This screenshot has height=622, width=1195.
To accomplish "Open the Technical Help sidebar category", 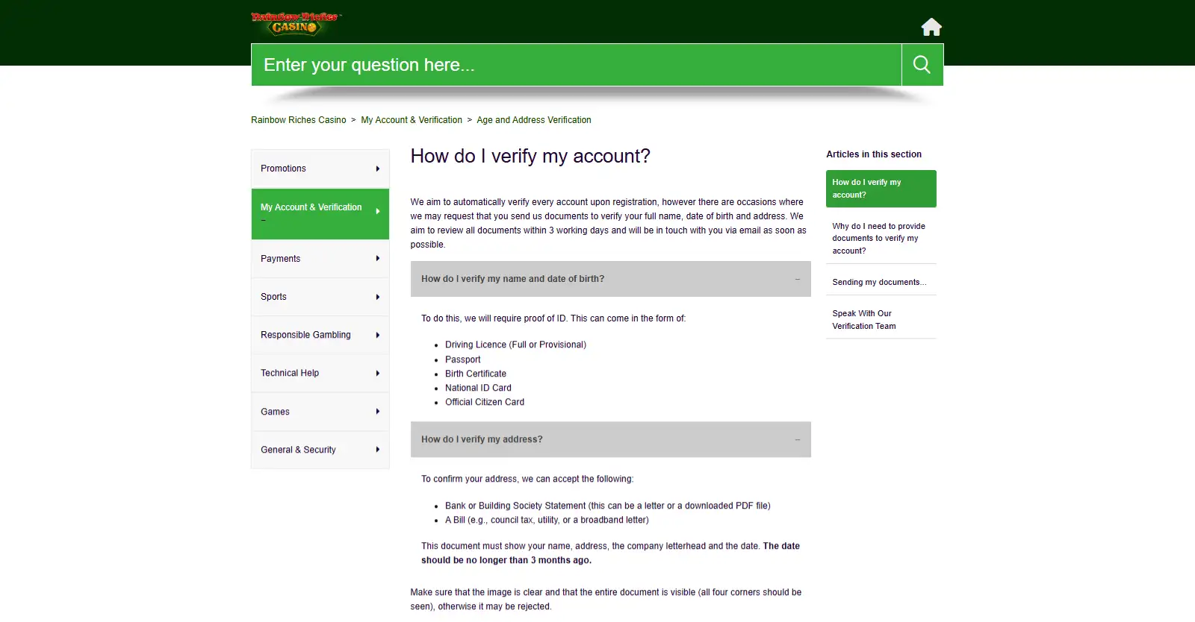I will point(320,373).
